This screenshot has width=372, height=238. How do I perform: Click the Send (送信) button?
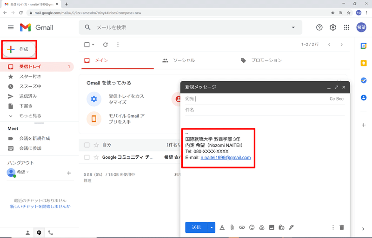[x=196, y=227]
